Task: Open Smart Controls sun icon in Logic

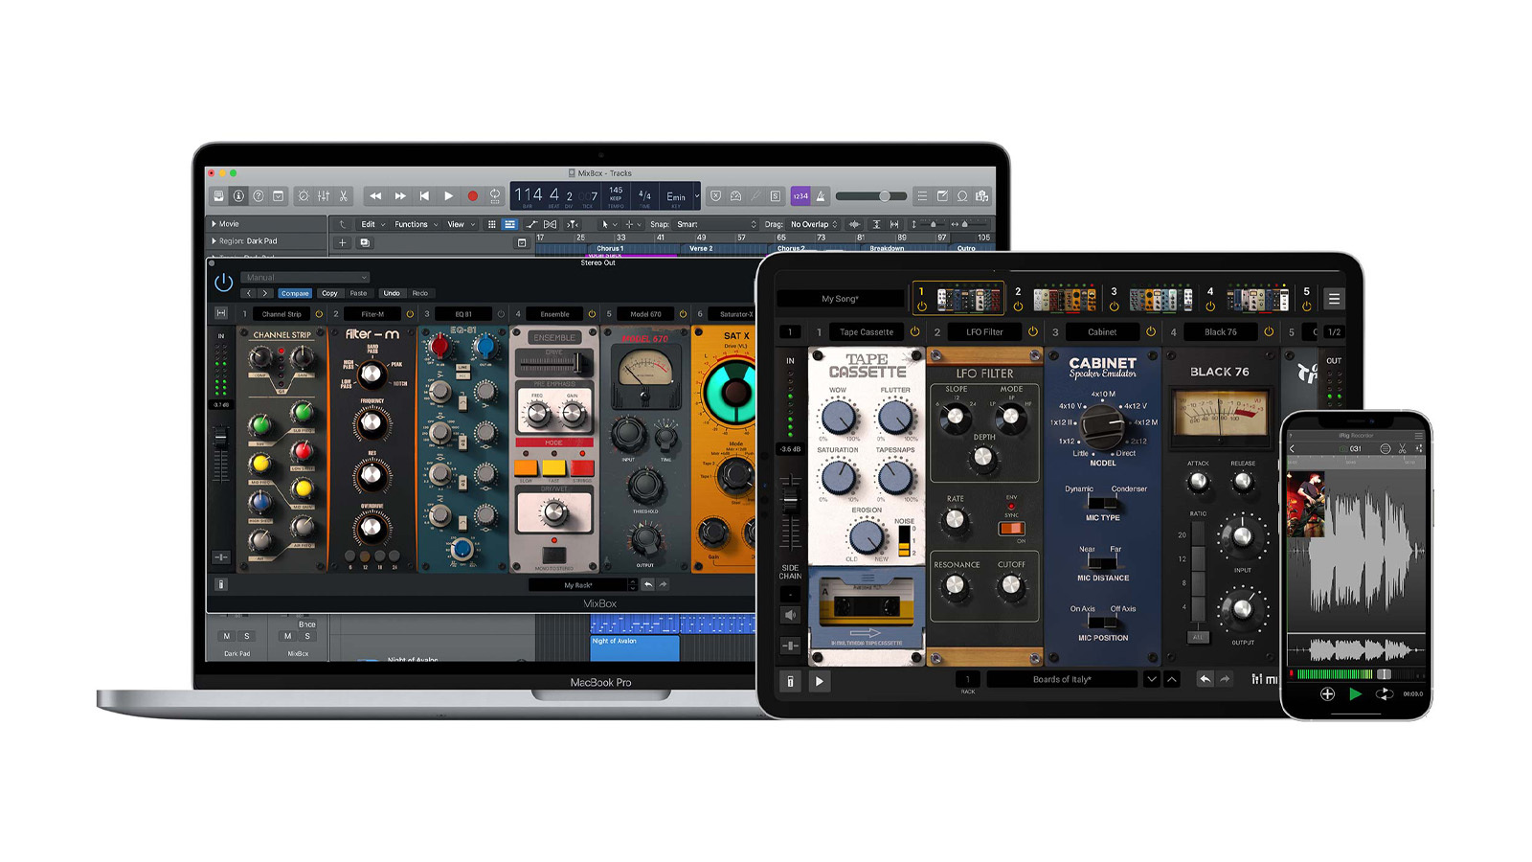Action: point(304,196)
